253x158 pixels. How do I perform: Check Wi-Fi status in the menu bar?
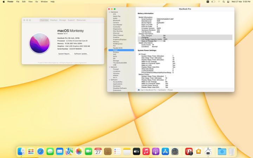click(x=219, y=2)
